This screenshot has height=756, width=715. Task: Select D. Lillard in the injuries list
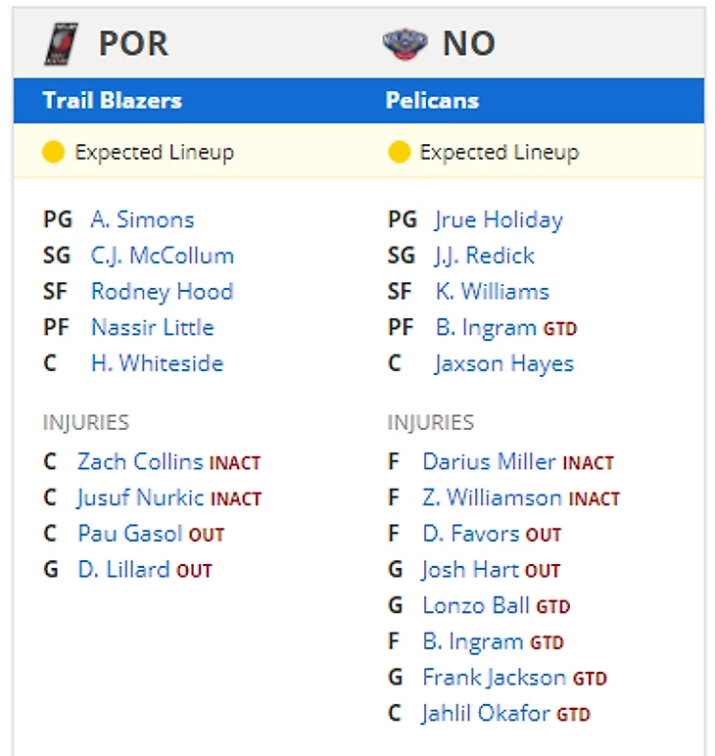(x=123, y=569)
